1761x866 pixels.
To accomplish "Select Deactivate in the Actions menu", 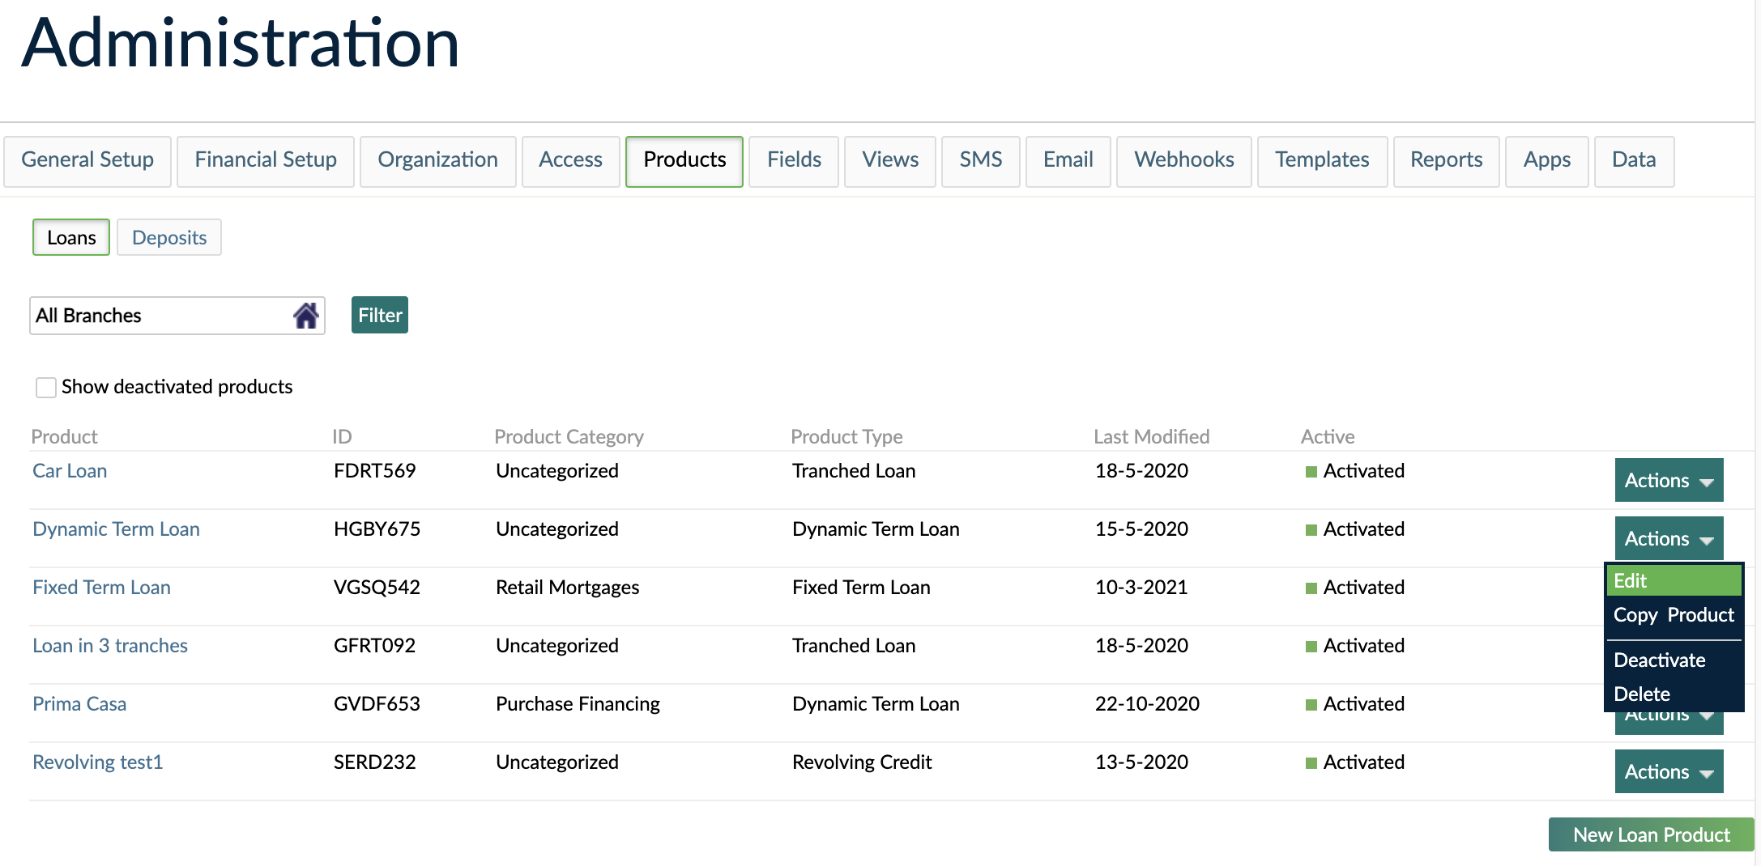I will pyautogui.click(x=1659, y=660).
